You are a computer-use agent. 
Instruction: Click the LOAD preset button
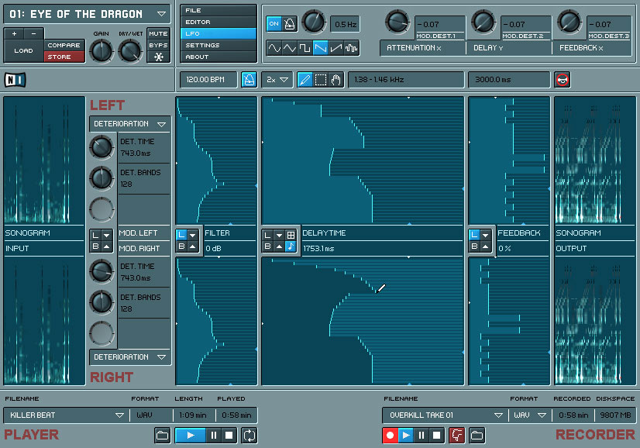[x=23, y=50]
